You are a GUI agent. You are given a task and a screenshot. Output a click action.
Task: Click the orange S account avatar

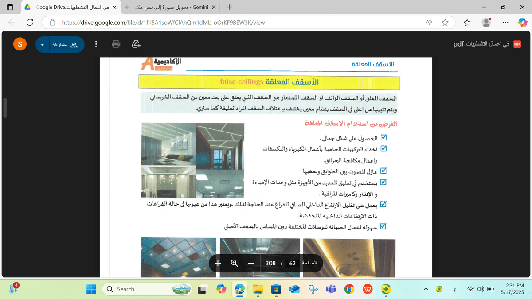tap(20, 44)
